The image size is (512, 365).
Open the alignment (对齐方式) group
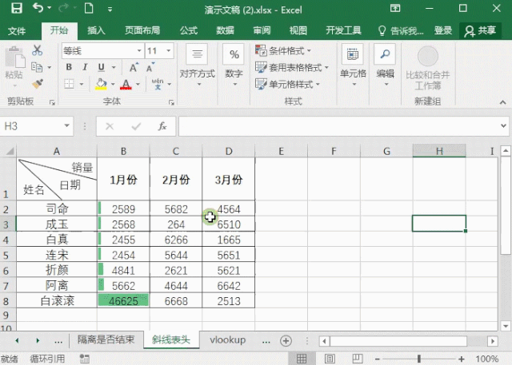pyautogui.click(x=198, y=65)
